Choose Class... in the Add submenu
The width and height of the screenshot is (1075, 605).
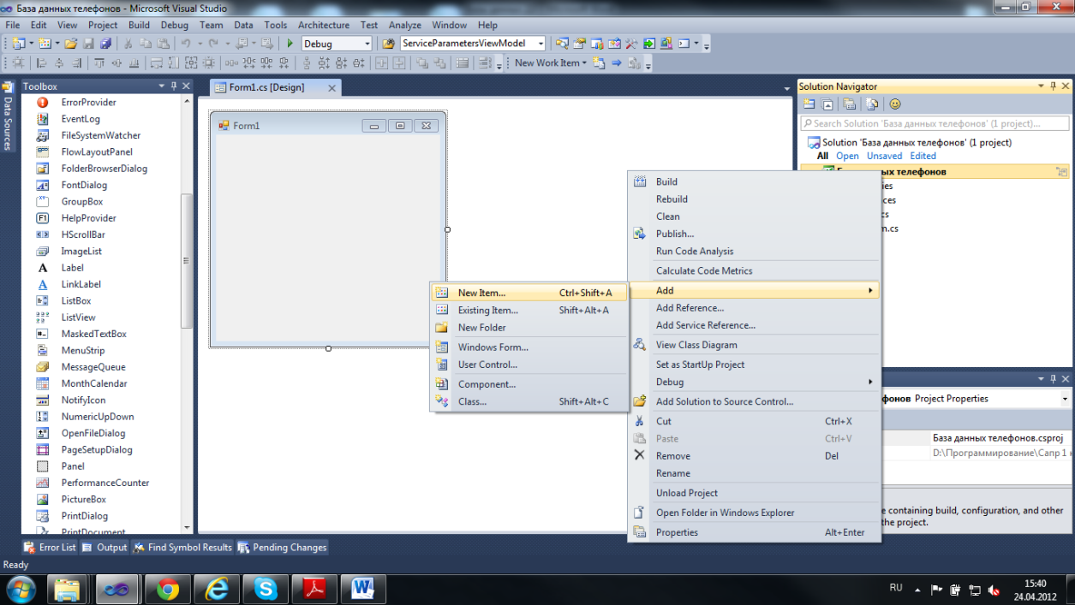coord(529,401)
